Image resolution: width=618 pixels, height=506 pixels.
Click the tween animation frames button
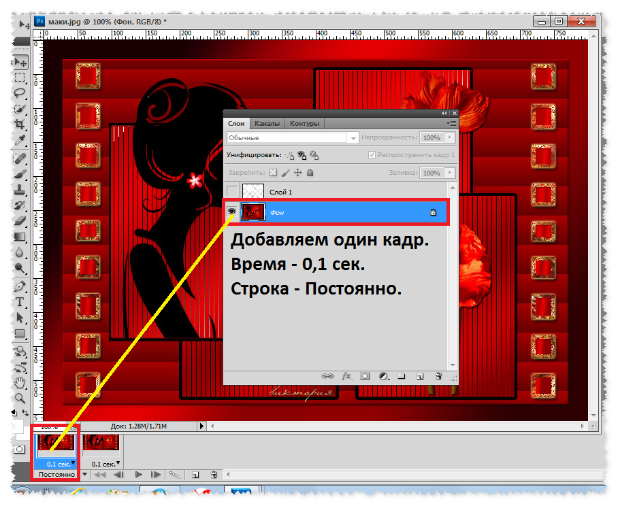click(175, 475)
